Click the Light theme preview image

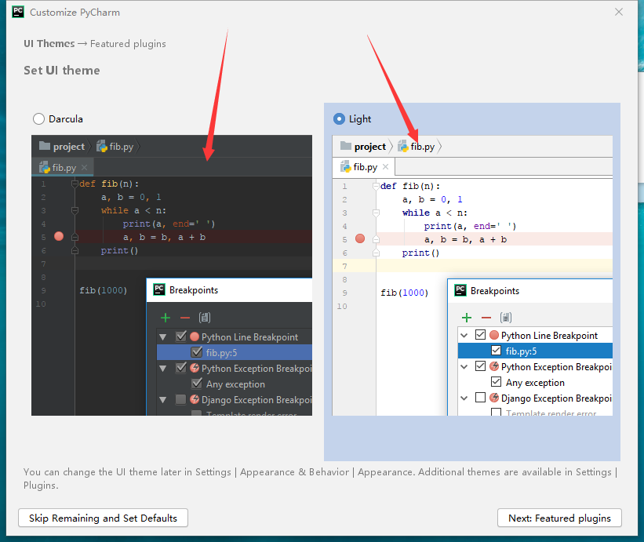(x=472, y=275)
